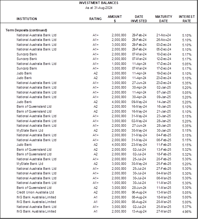Click MyState Bank Ltd maturing 25-Feb-25
This screenshot has width=198, height=219.
point(30,164)
